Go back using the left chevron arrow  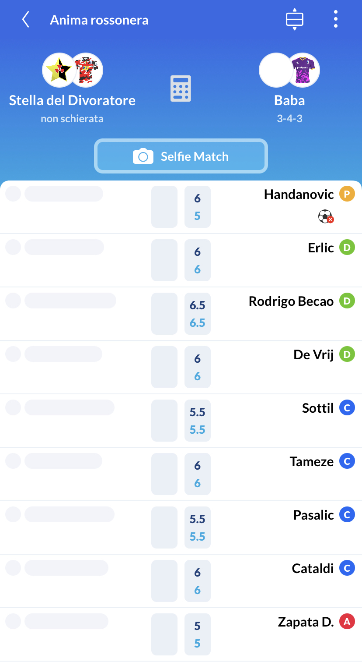tap(26, 20)
